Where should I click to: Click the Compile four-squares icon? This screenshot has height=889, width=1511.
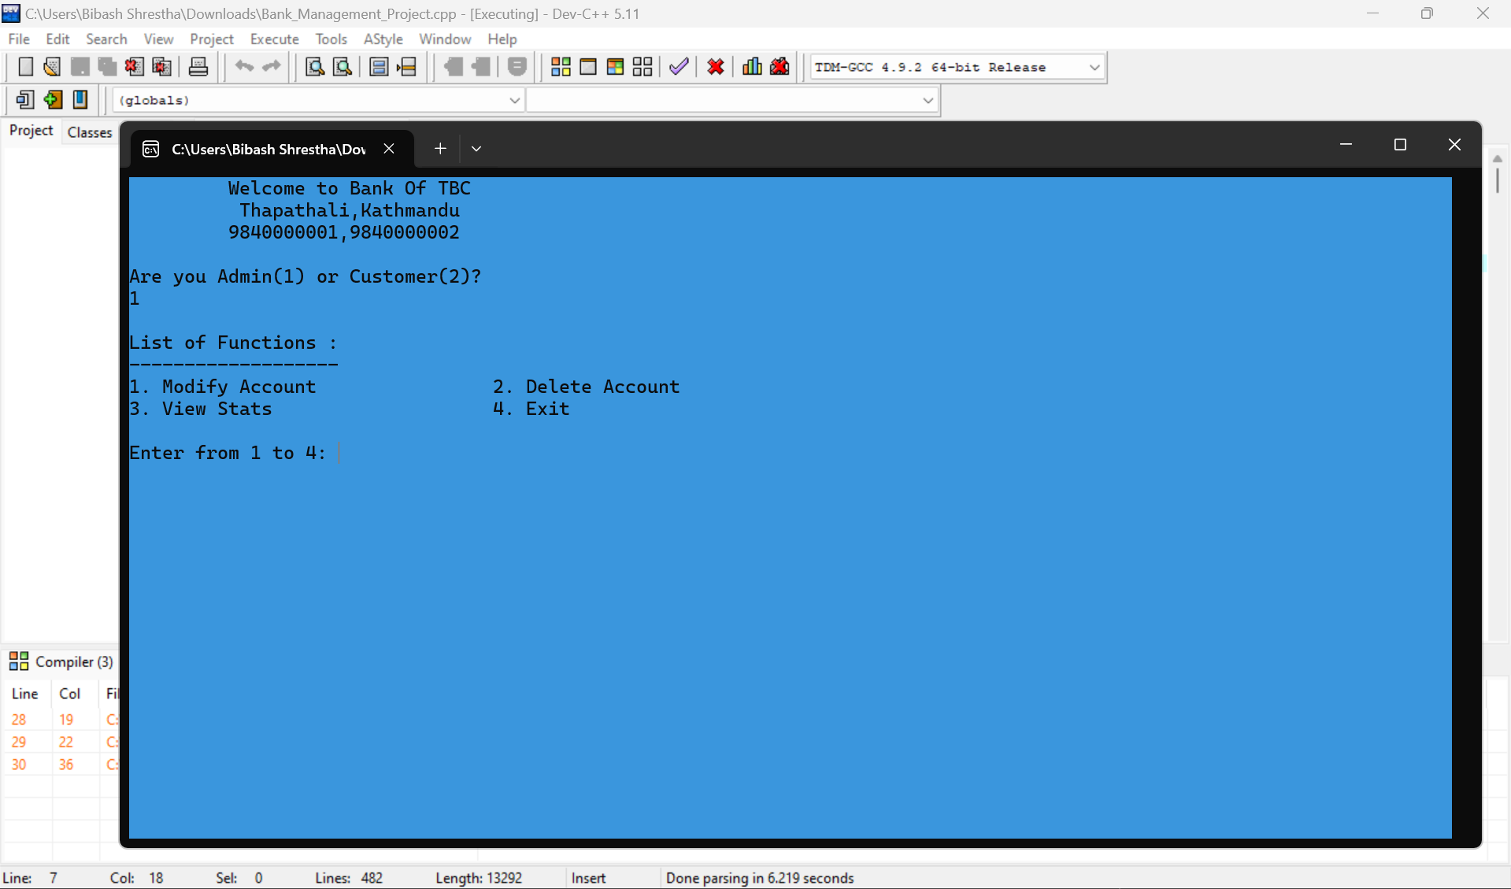click(x=561, y=67)
